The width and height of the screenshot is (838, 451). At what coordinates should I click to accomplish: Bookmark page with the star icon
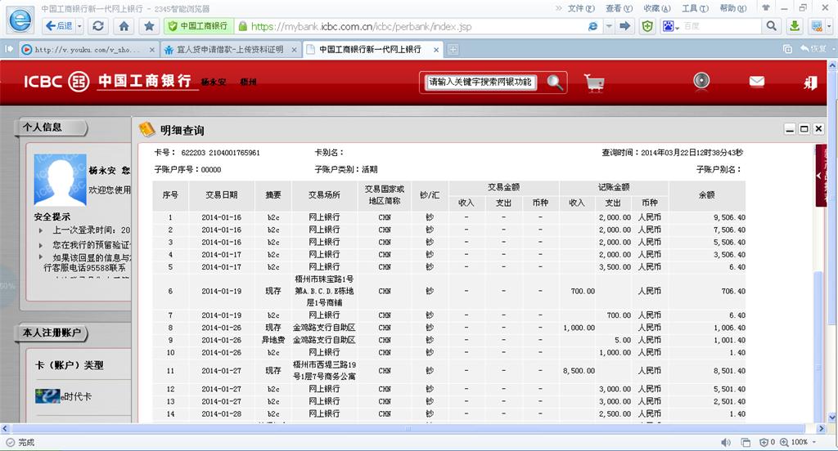(x=148, y=26)
